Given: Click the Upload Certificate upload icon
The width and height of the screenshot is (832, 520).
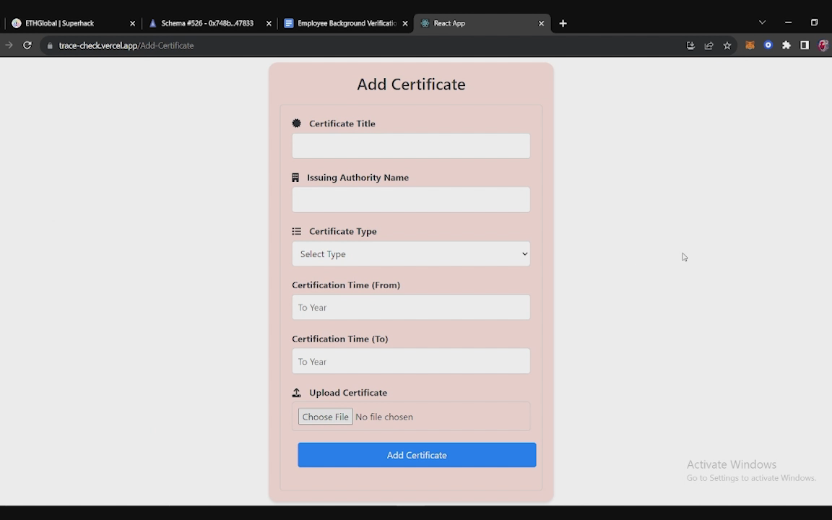Looking at the screenshot, I should 297,393.
